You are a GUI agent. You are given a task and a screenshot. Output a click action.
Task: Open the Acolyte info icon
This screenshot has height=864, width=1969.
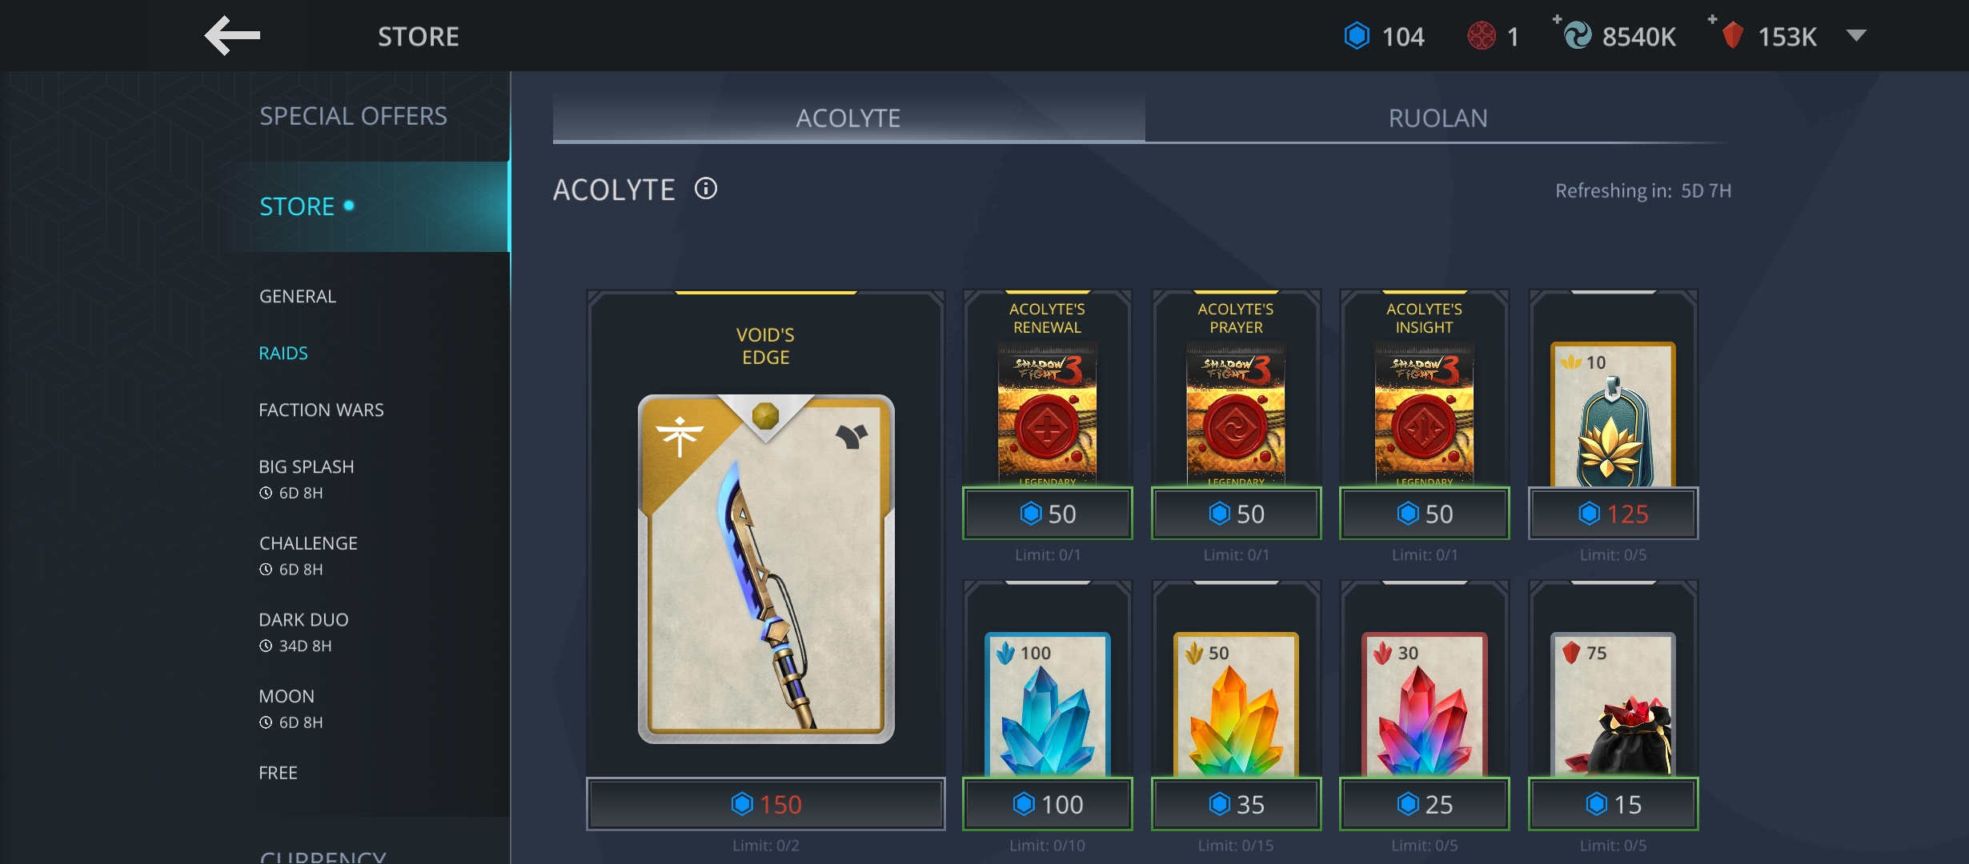tap(705, 189)
